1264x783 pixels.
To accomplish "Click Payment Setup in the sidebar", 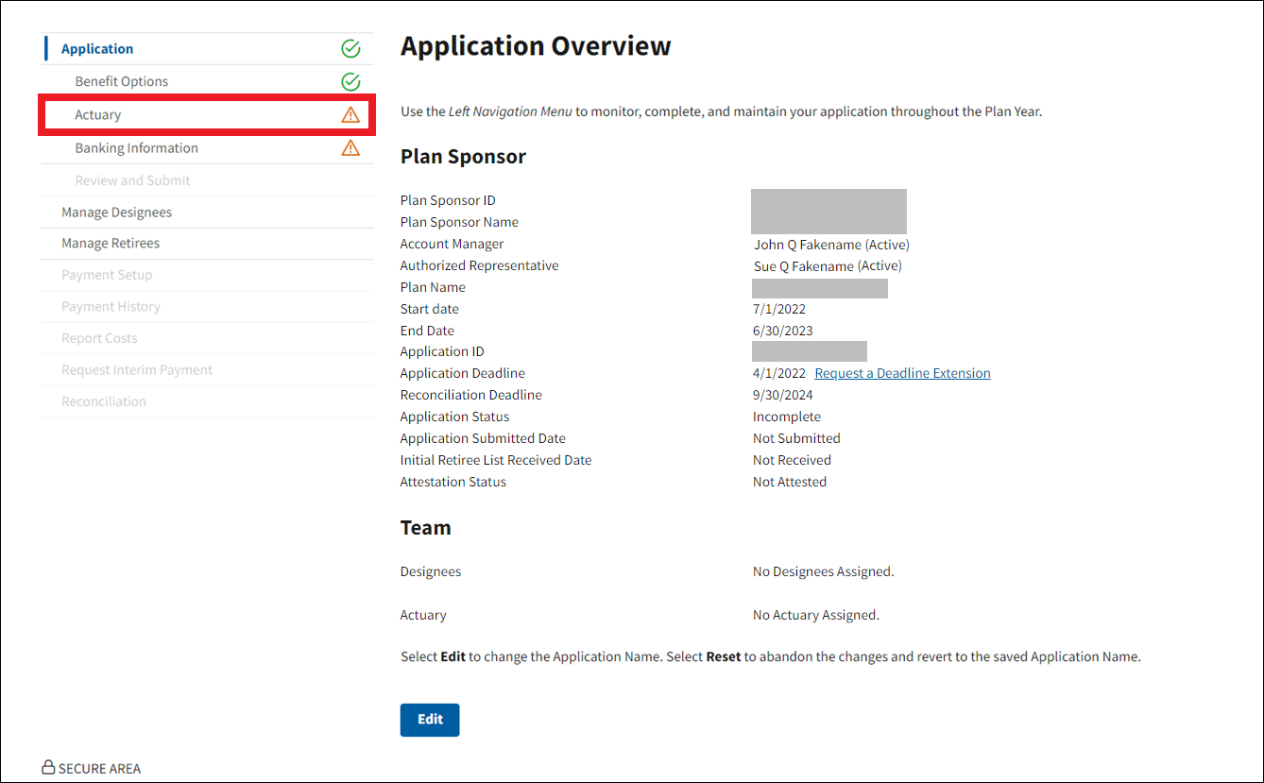I will (x=107, y=275).
